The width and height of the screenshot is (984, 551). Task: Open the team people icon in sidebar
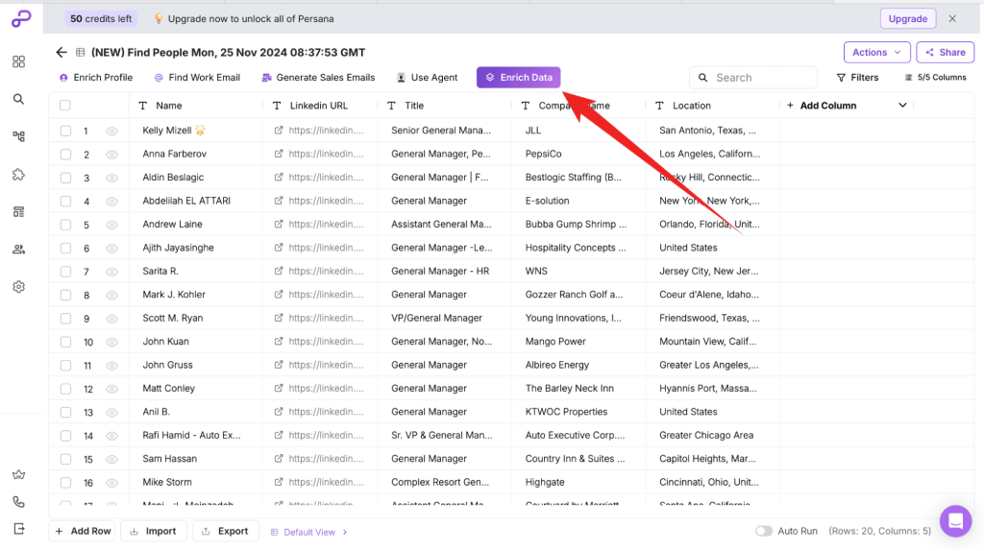click(x=19, y=250)
